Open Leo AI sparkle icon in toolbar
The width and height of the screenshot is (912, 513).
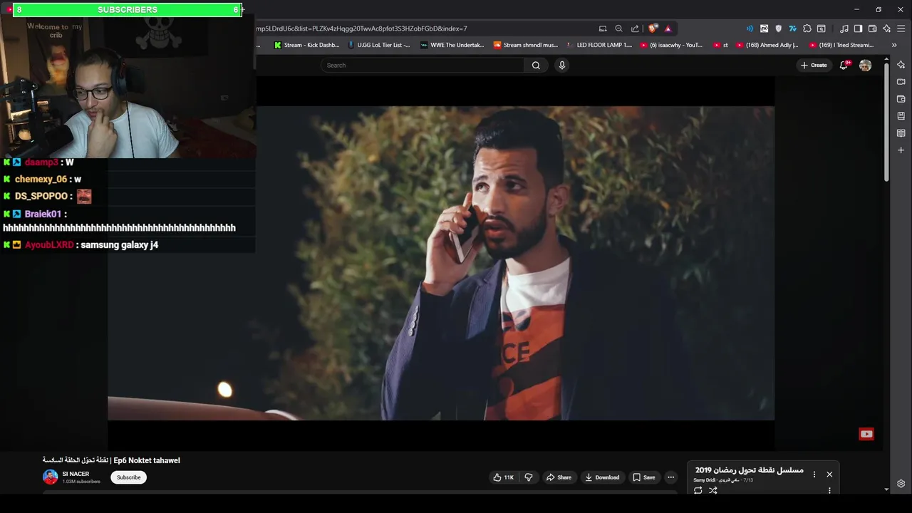[x=886, y=28]
